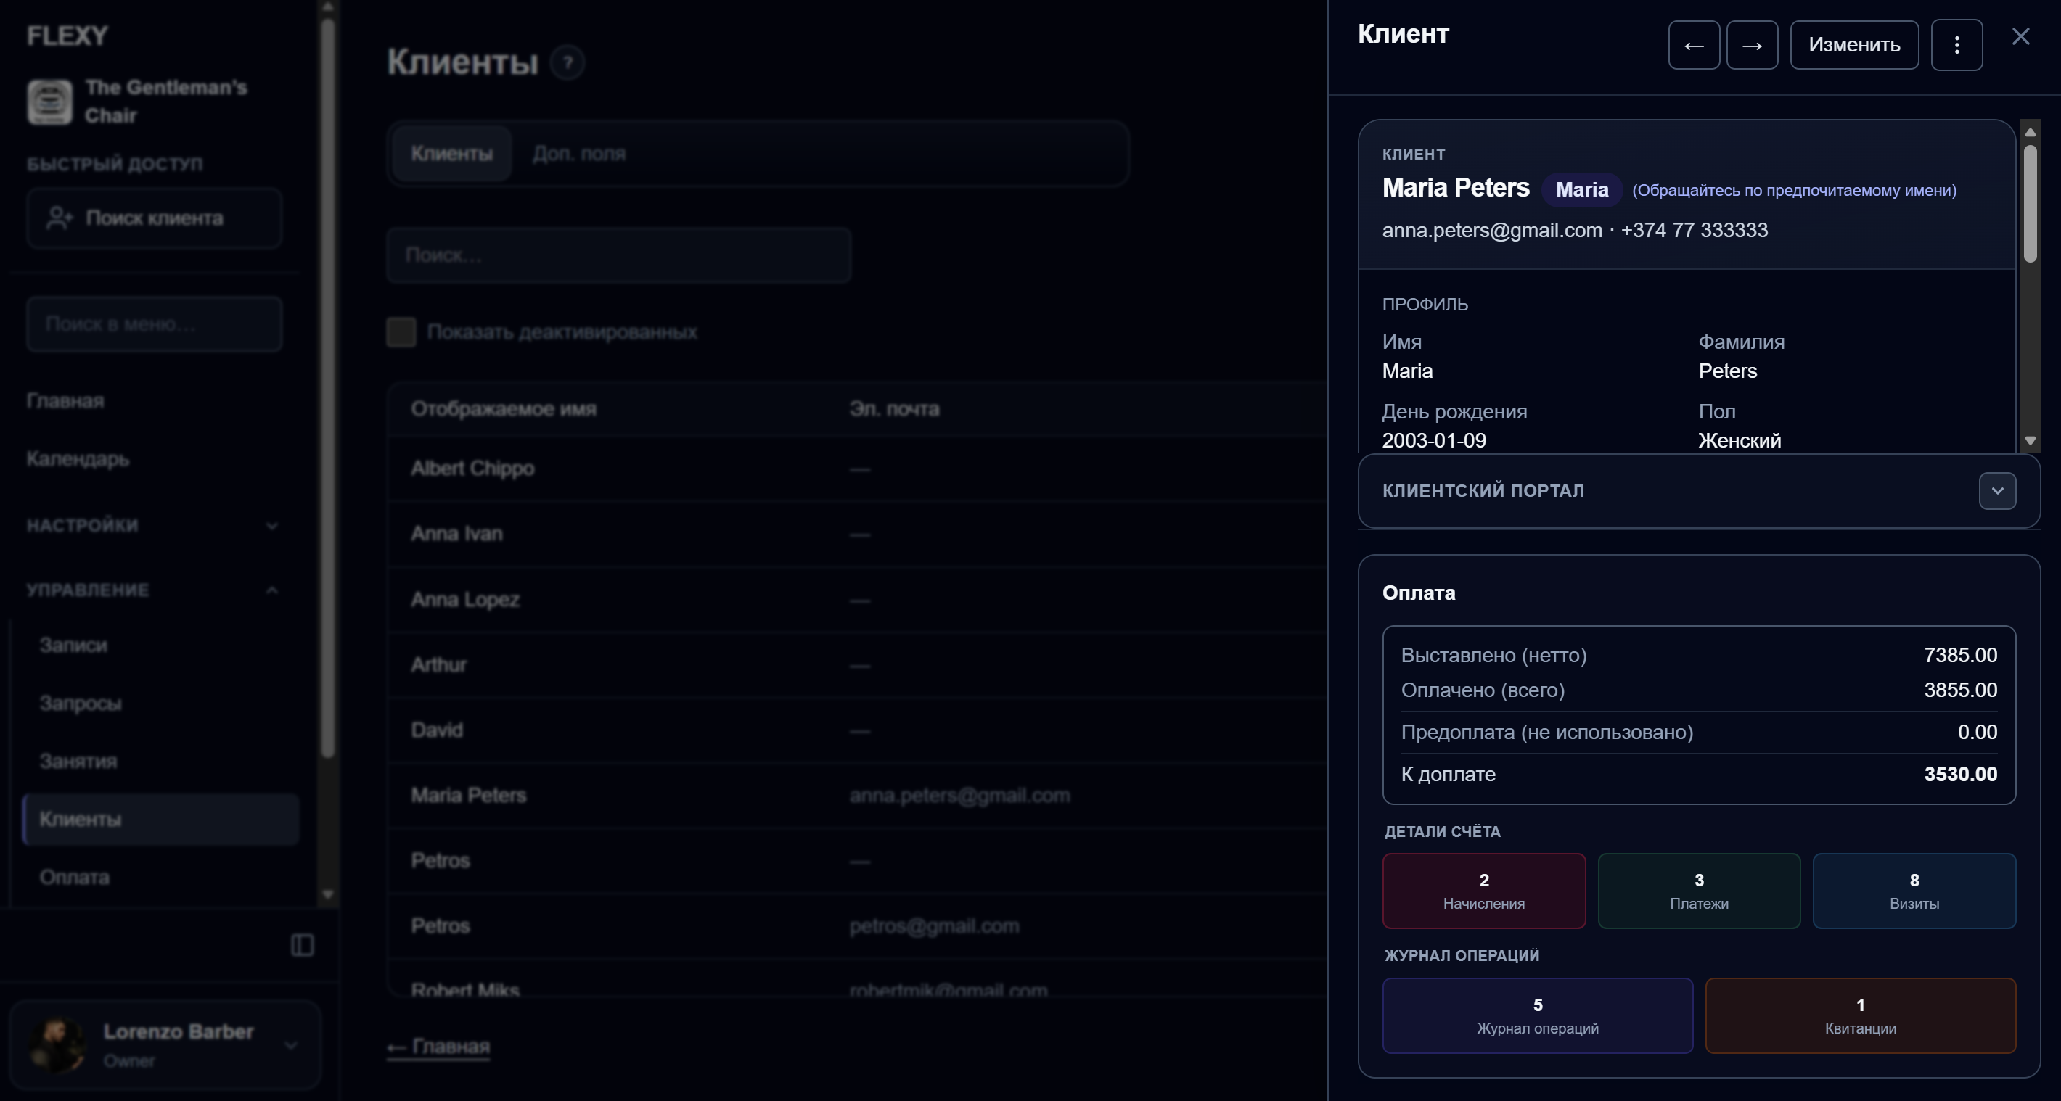Expand the Клиентский портал section

[x=1998, y=490]
